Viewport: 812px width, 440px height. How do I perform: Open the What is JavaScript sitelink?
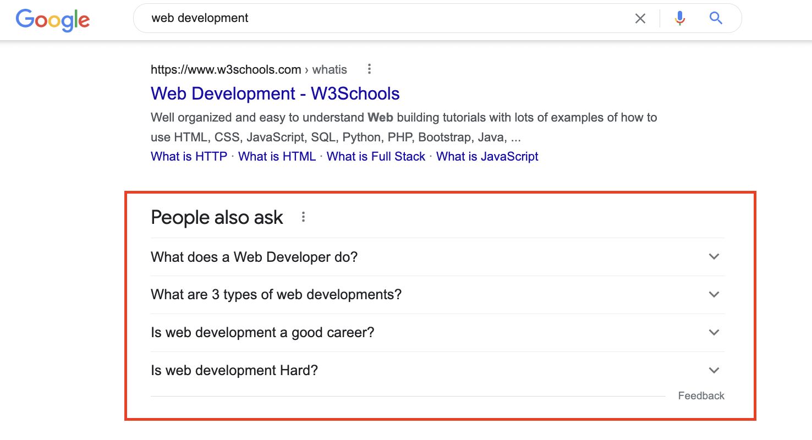point(487,157)
